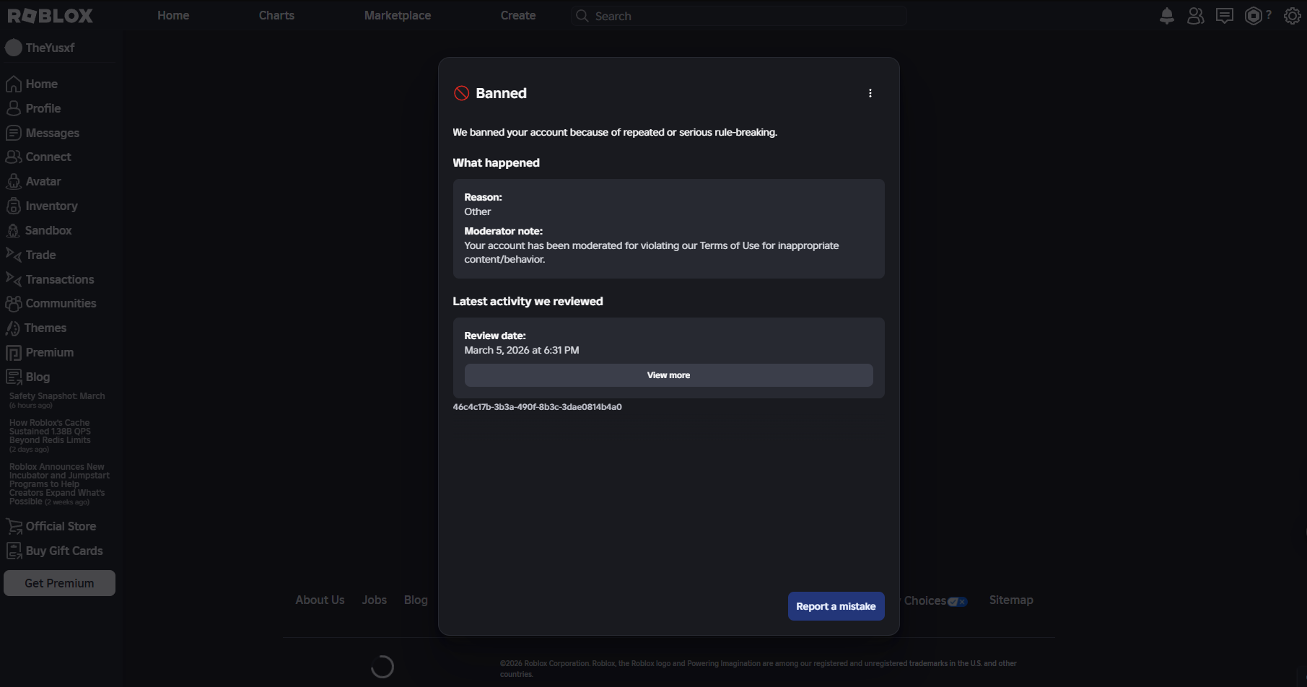
Task: Open Themes from the sidebar
Action: (36, 328)
